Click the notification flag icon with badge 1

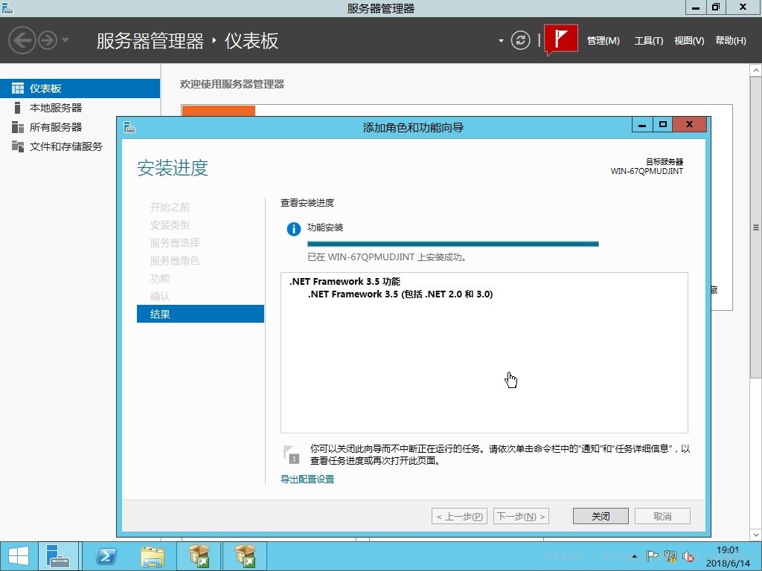click(291, 454)
